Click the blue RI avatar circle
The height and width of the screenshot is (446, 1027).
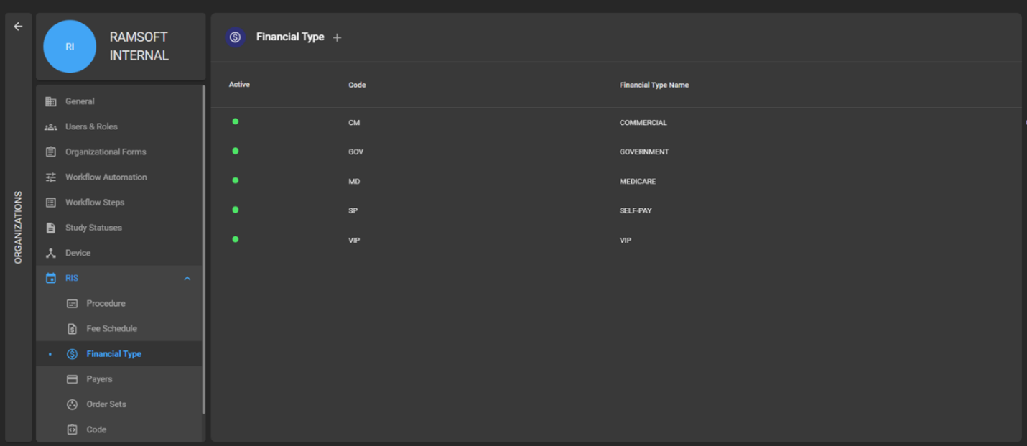point(70,46)
